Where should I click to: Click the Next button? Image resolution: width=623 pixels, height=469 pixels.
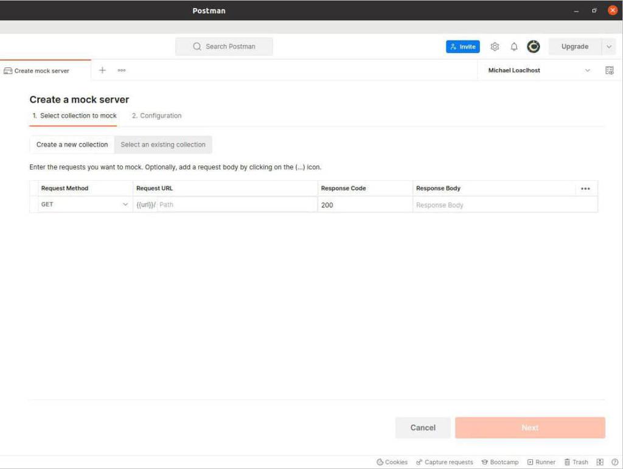pyautogui.click(x=530, y=428)
